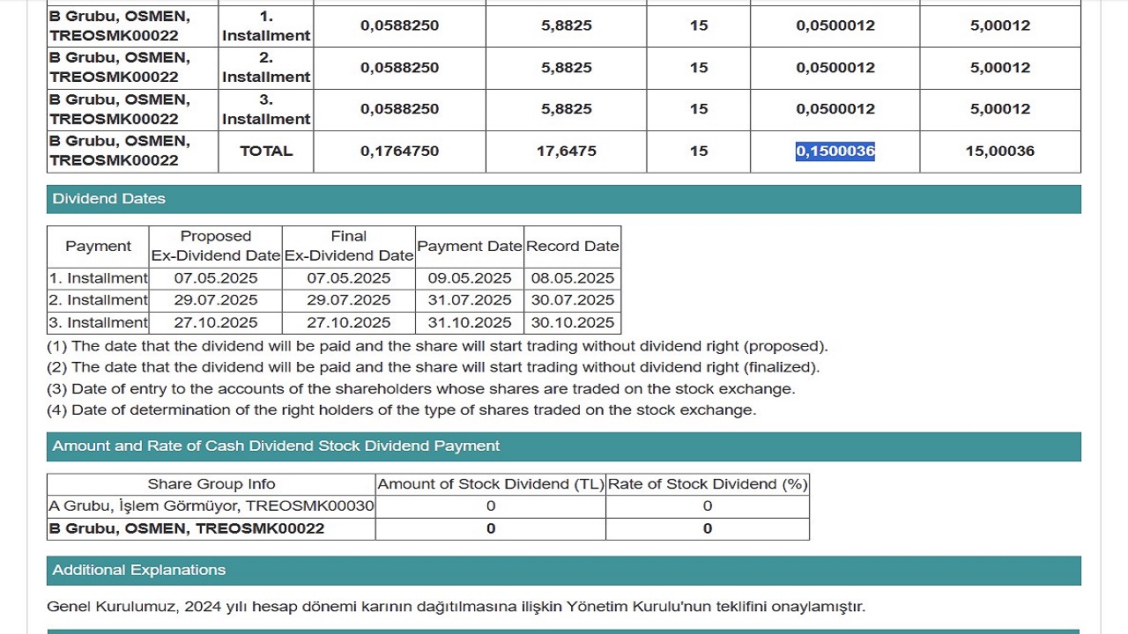
Task: Click the Additional Explanations section header
Action: (x=564, y=571)
